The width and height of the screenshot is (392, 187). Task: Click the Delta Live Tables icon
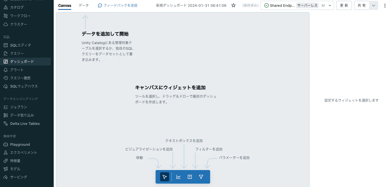point(6,123)
